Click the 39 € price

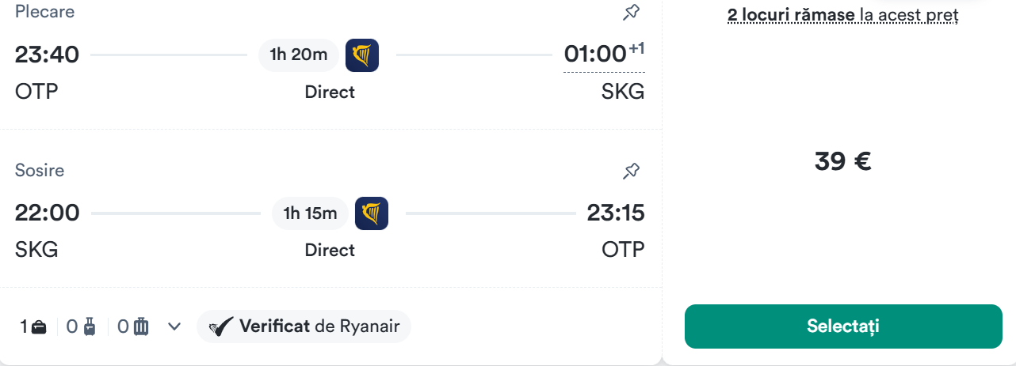[842, 161]
